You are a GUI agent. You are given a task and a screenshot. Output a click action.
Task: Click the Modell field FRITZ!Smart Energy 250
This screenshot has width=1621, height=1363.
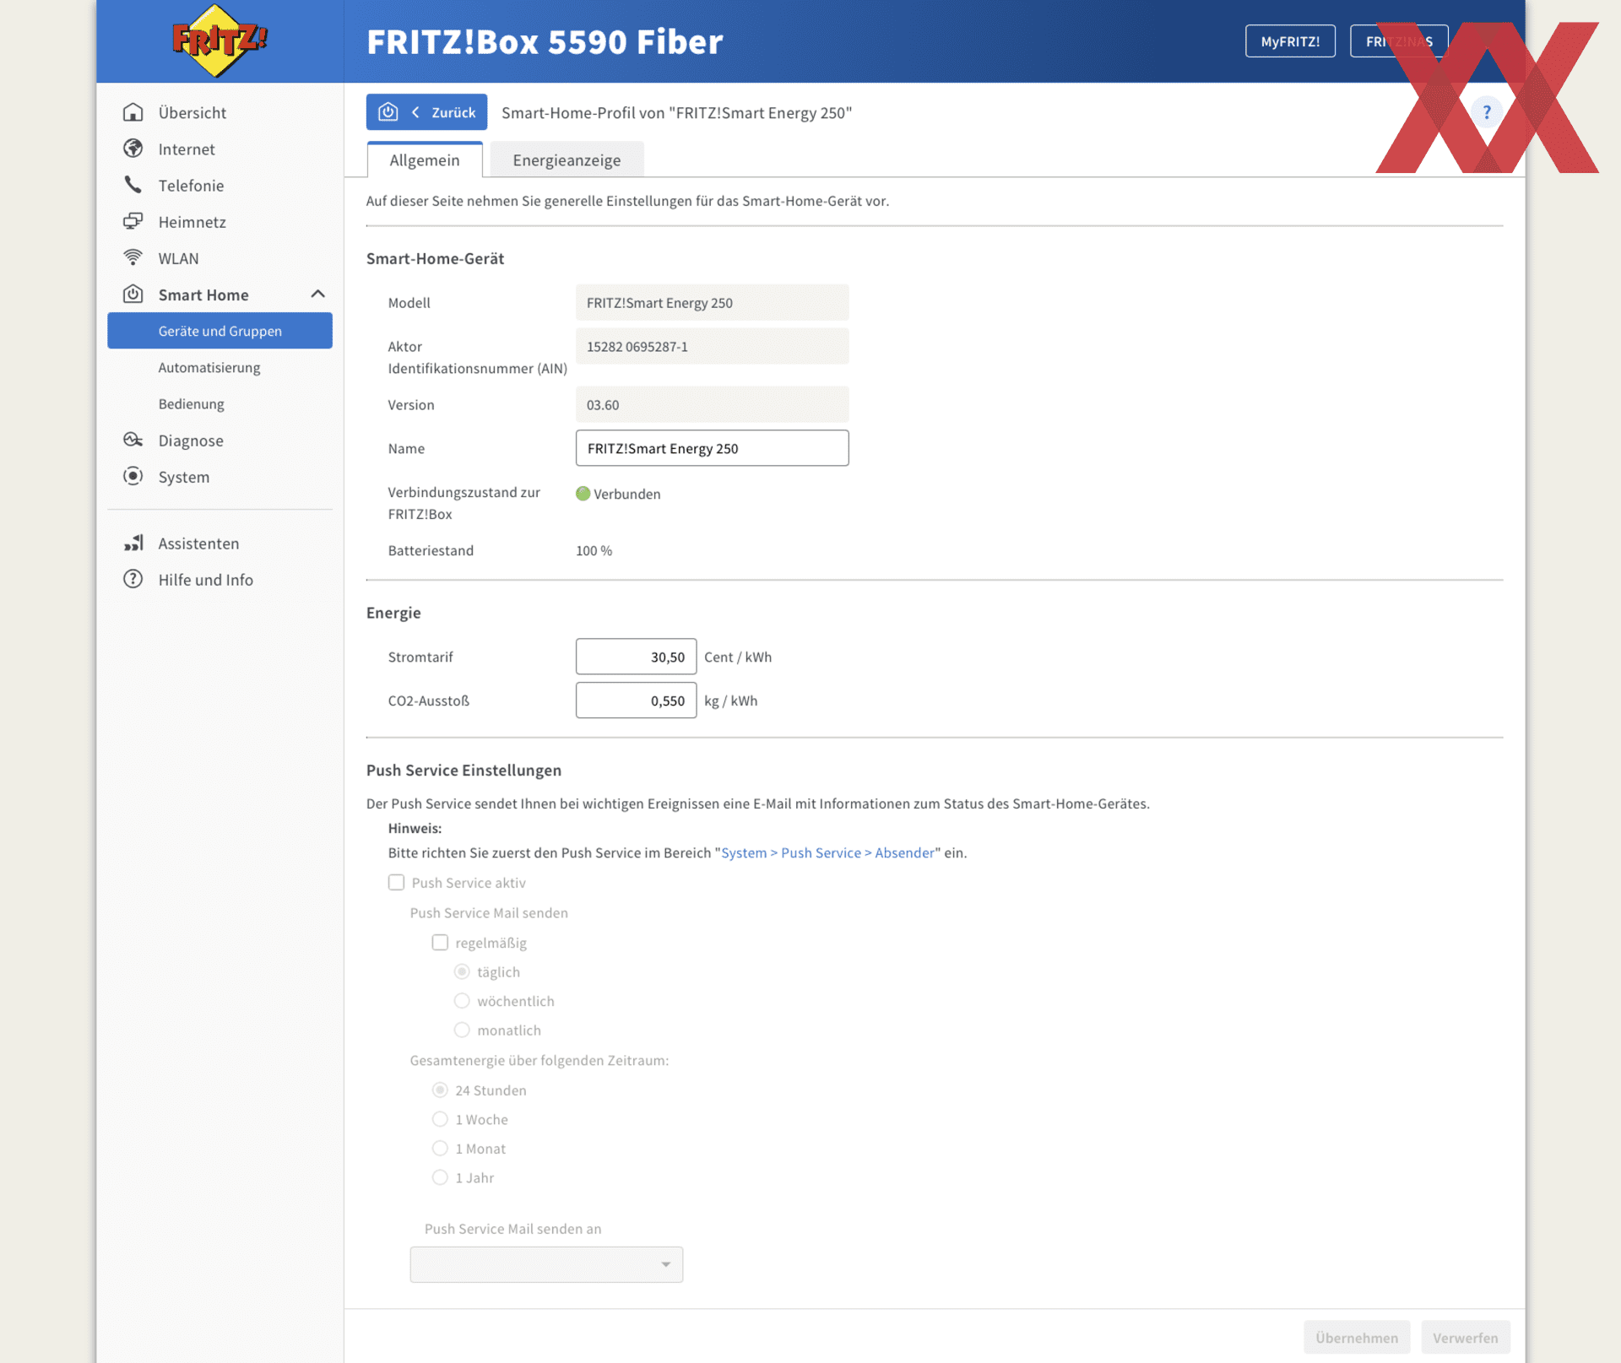(712, 302)
